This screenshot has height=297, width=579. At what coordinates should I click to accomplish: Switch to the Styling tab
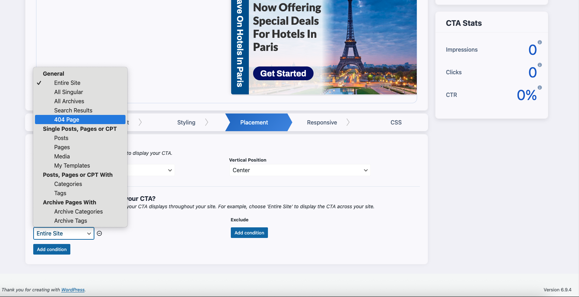point(186,122)
